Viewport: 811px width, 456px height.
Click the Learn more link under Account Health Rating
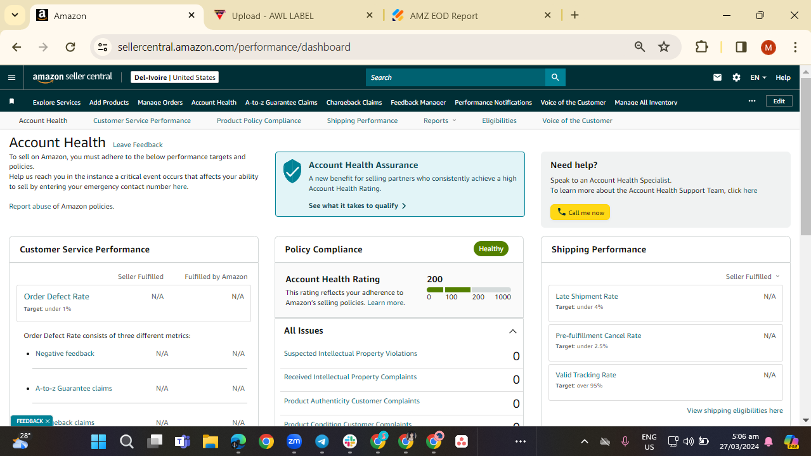pyautogui.click(x=386, y=303)
